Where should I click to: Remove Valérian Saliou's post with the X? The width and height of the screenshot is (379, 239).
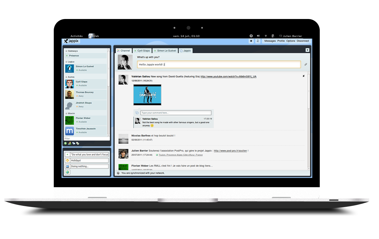pos(303,76)
